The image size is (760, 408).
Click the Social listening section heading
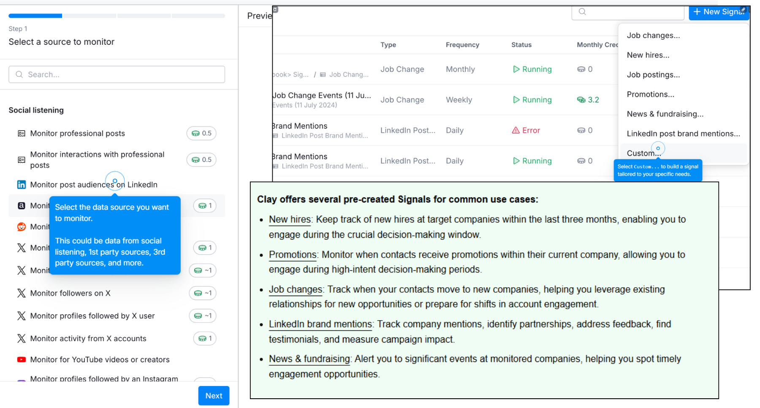tap(36, 110)
